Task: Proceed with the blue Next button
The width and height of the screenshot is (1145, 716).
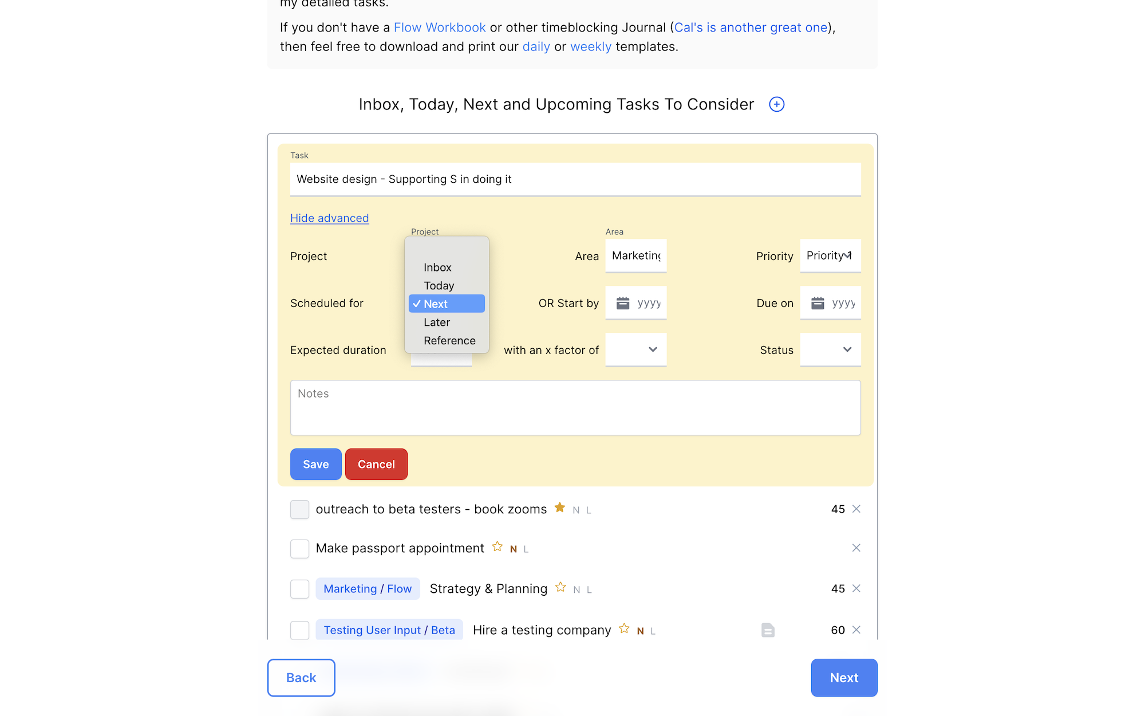Action: point(844,678)
